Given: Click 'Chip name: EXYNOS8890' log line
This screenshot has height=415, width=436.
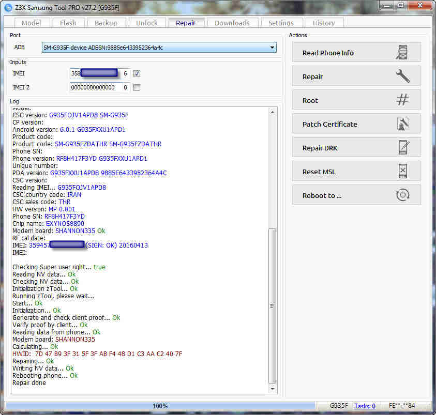Looking at the screenshot, I should click(x=48, y=224).
